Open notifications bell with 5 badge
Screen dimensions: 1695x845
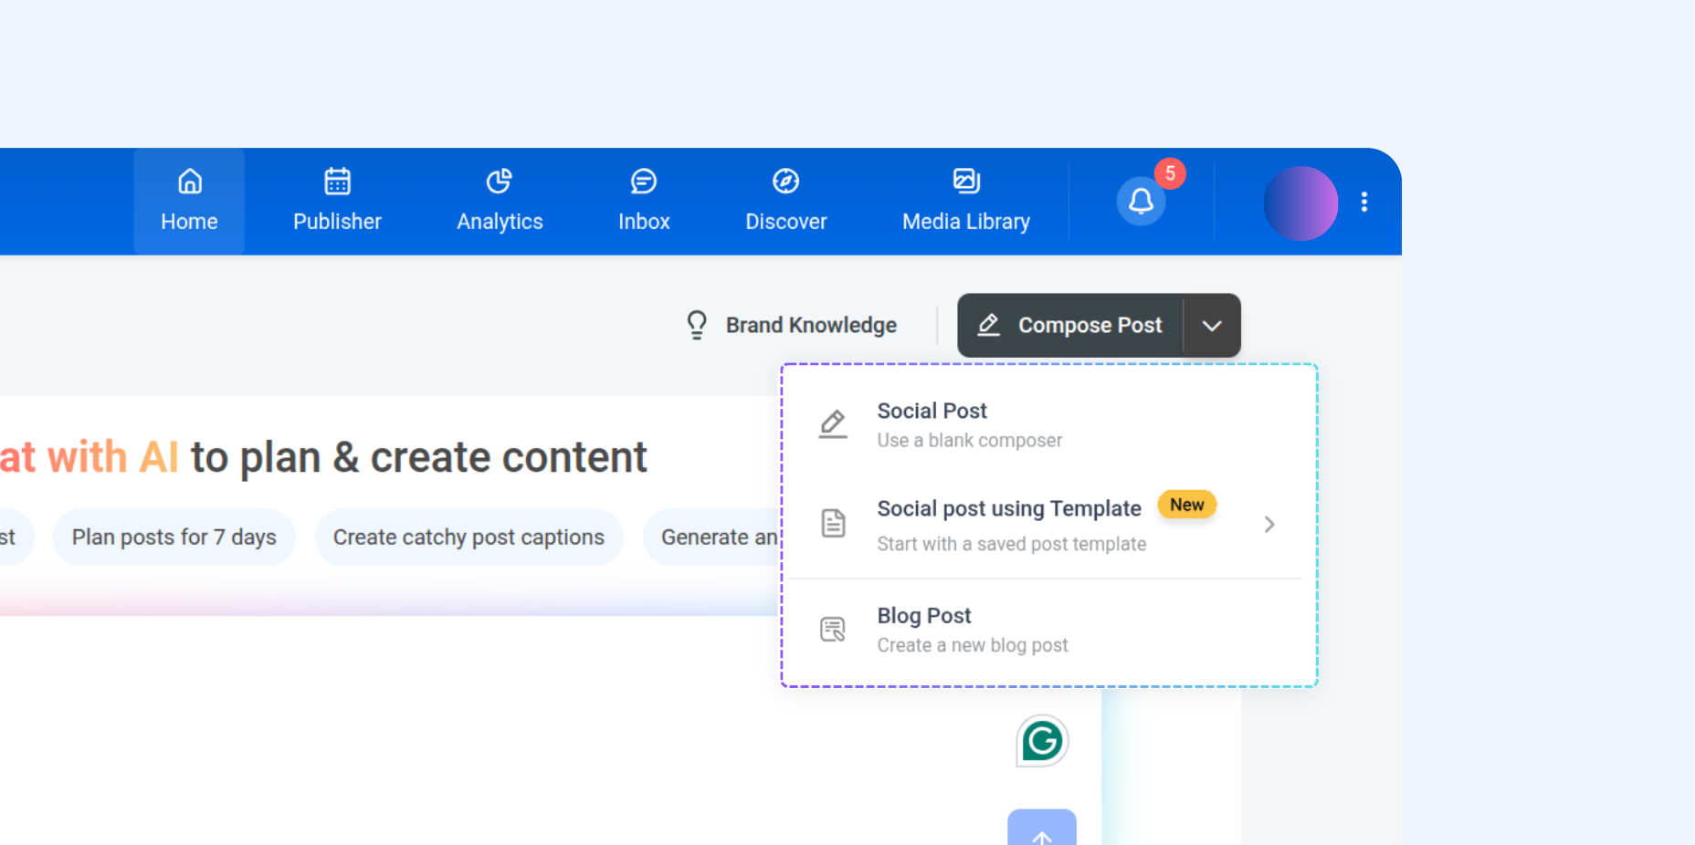coord(1142,200)
